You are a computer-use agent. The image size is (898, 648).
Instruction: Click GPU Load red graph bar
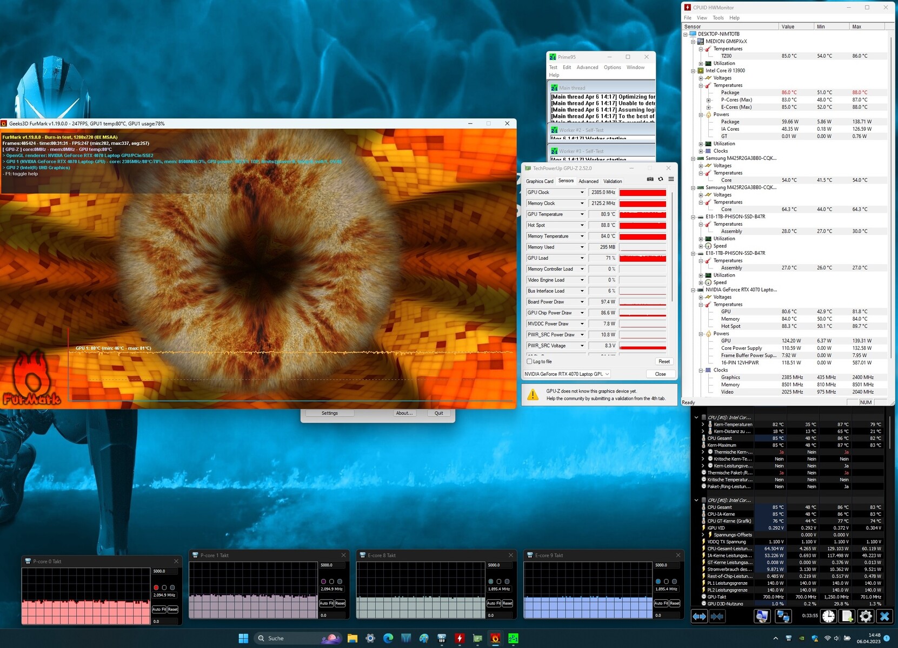pos(642,258)
